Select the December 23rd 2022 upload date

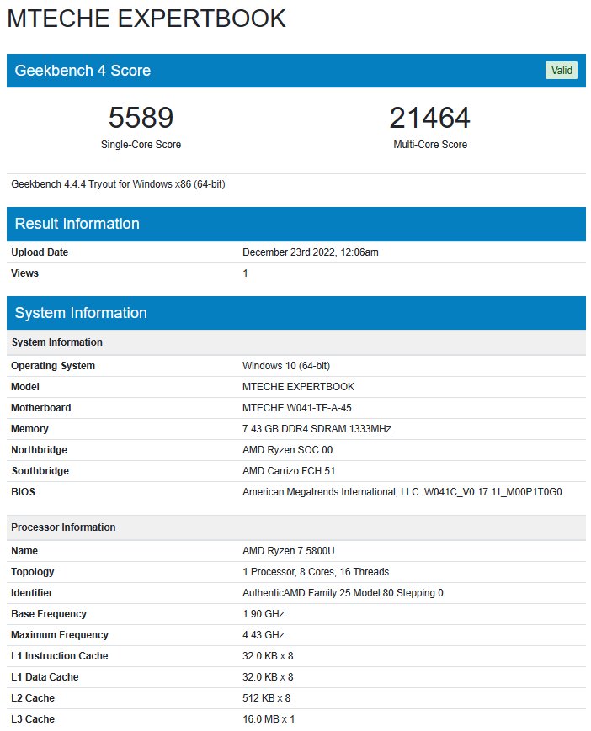310,252
